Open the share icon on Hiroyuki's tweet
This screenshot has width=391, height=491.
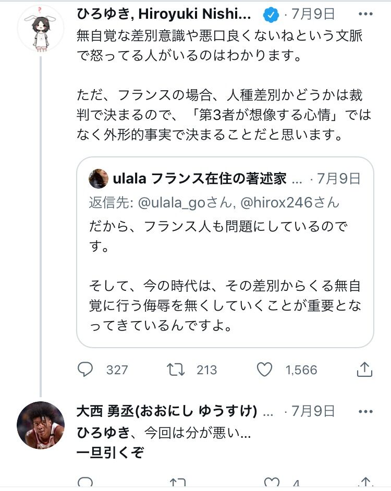click(364, 370)
